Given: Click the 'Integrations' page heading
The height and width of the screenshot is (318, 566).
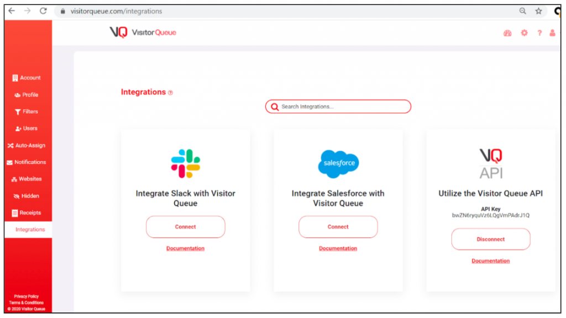Looking at the screenshot, I should [143, 92].
